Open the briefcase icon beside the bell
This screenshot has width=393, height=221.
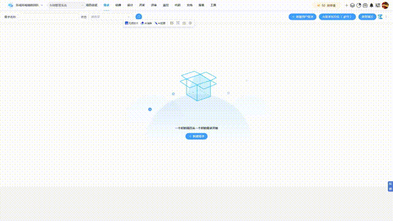pyautogui.click(x=365, y=6)
